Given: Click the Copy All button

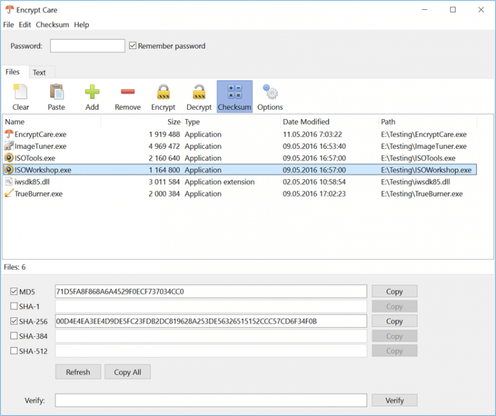Looking at the screenshot, I should tap(127, 372).
